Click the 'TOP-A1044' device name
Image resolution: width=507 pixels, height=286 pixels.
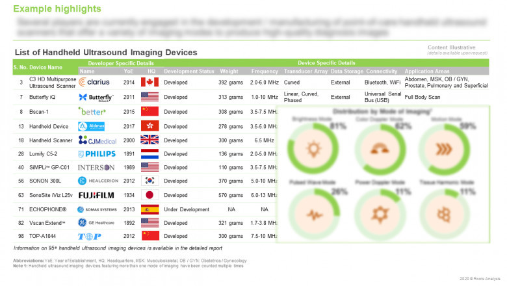click(43, 236)
